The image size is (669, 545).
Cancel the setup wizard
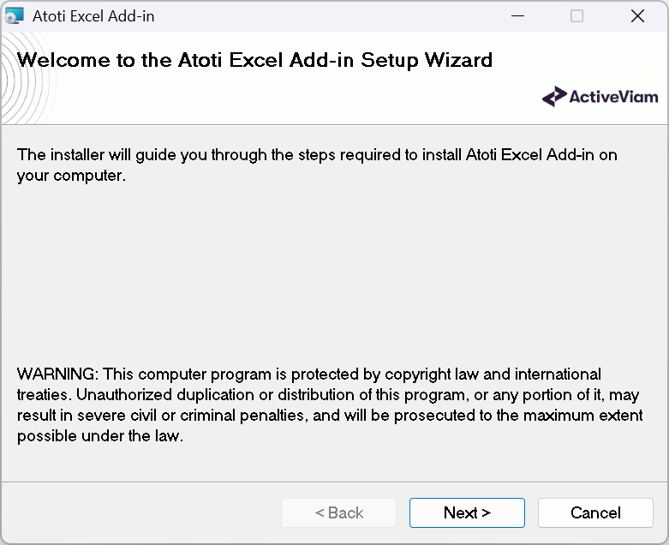(595, 512)
